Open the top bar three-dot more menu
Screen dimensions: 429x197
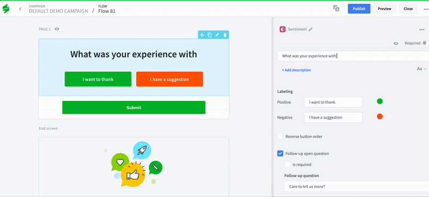426,9
